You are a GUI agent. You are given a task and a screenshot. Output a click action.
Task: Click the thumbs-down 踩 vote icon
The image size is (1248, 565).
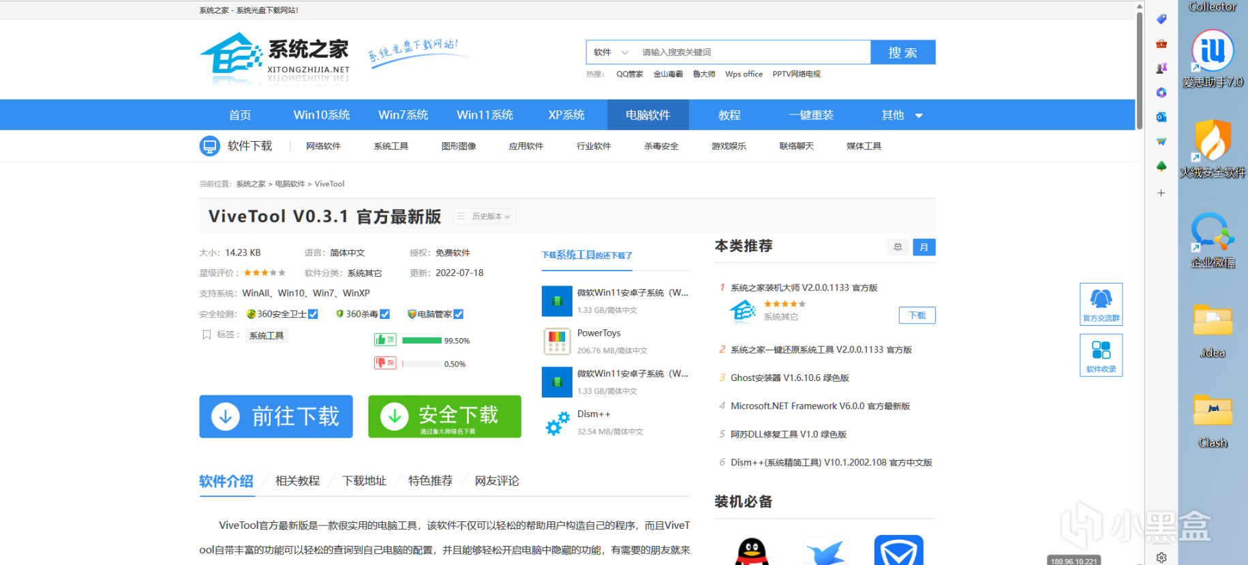click(385, 363)
